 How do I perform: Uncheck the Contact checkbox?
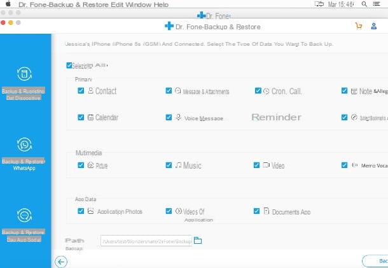[x=81, y=90]
